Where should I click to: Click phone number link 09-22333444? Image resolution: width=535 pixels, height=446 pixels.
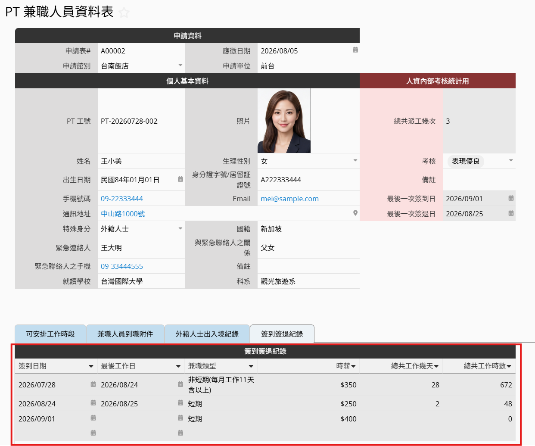point(122,199)
